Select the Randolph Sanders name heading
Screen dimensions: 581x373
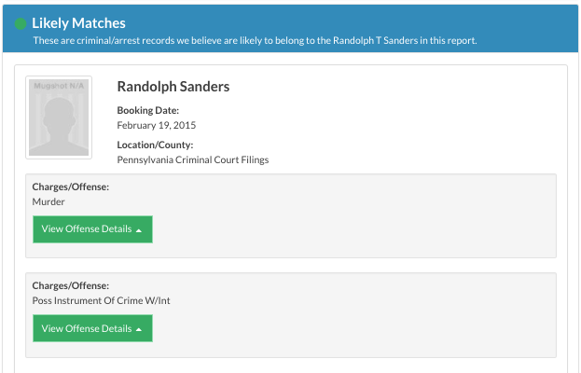[x=173, y=87]
